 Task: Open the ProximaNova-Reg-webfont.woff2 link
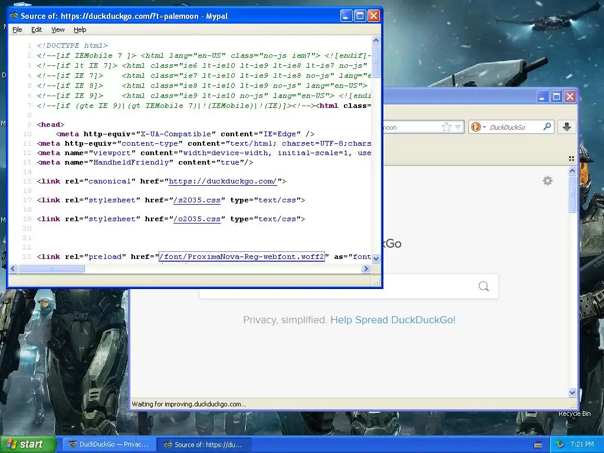click(x=241, y=257)
